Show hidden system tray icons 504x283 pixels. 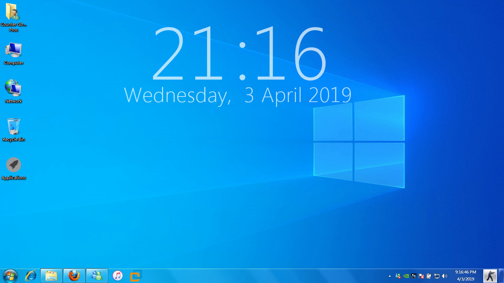point(390,276)
